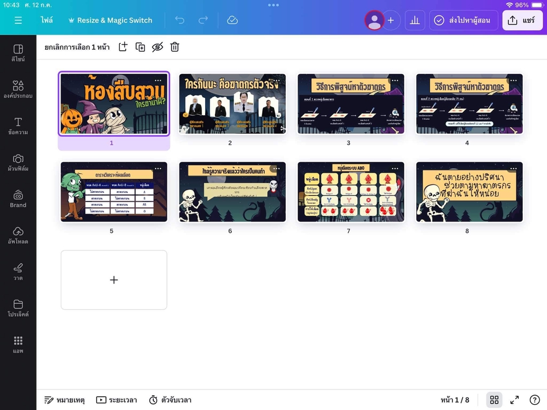This screenshot has height=410, width=547.
Task: Click the หน้า 1 / 8 page indicator
Action: tap(455, 400)
